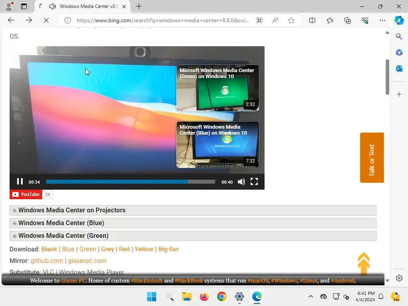The height and width of the screenshot is (306, 408).
Task: Follow the Big Sur download link
Action: (x=169, y=249)
